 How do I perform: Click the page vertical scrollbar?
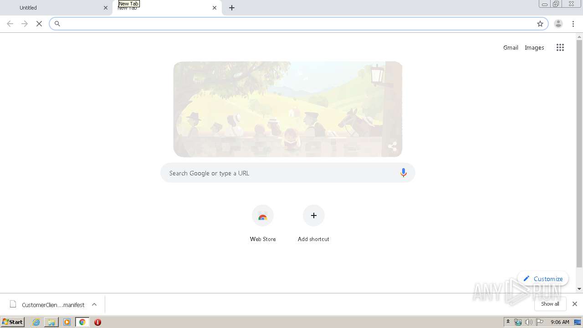click(x=579, y=154)
